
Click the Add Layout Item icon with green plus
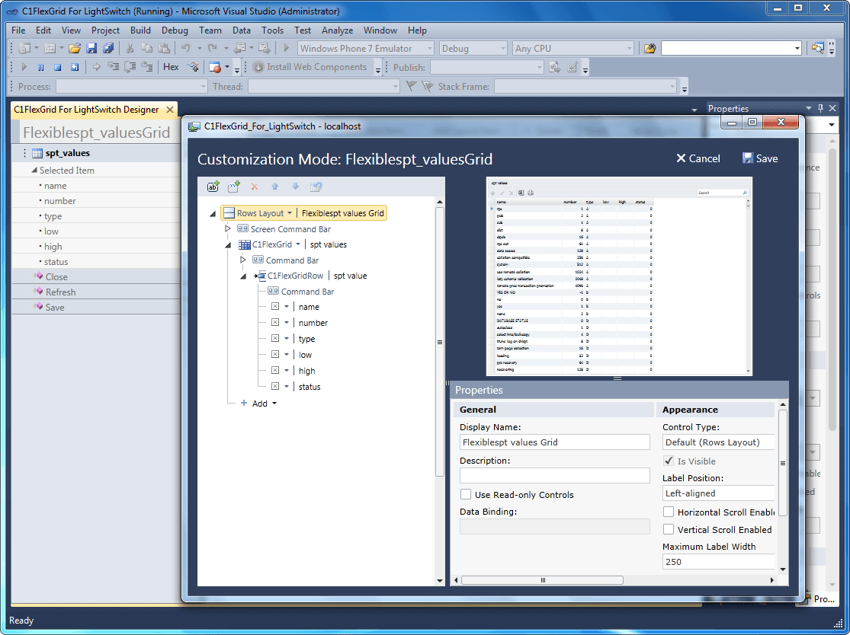(233, 187)
